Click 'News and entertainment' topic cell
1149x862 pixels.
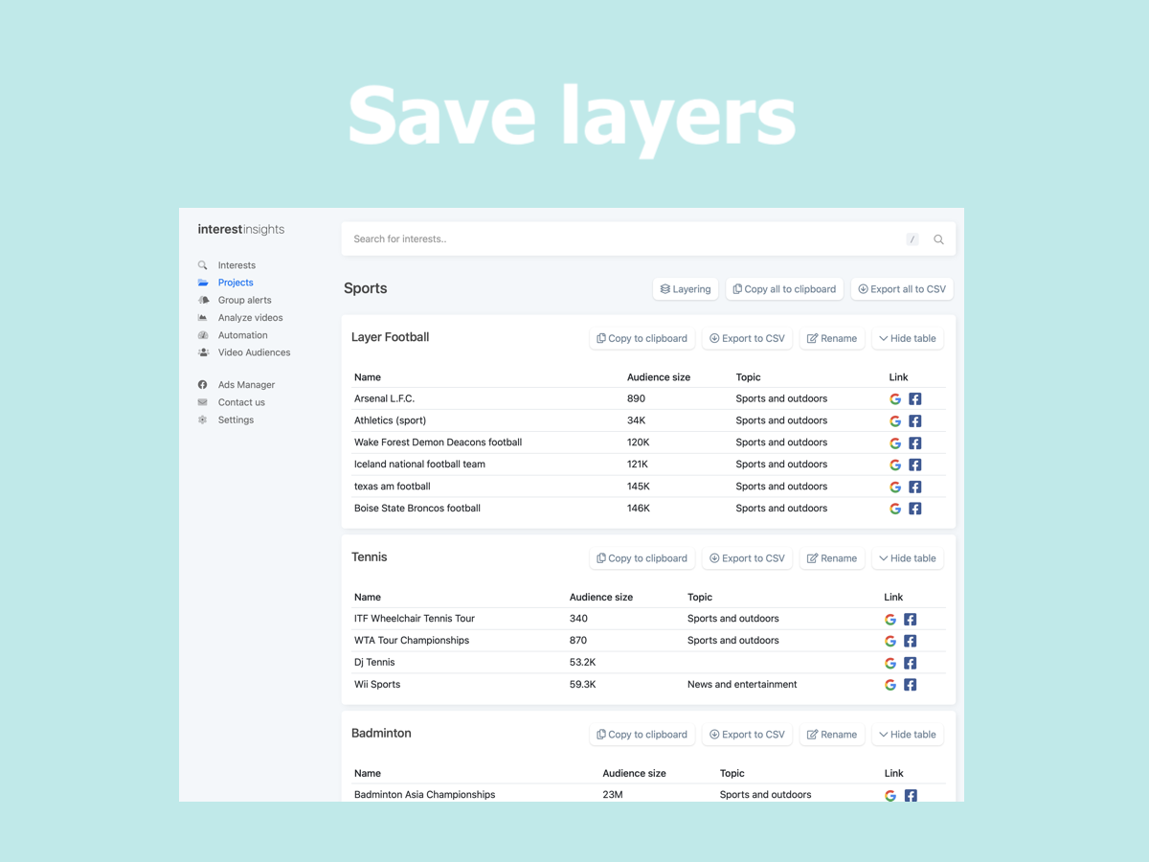pos(742,684)
